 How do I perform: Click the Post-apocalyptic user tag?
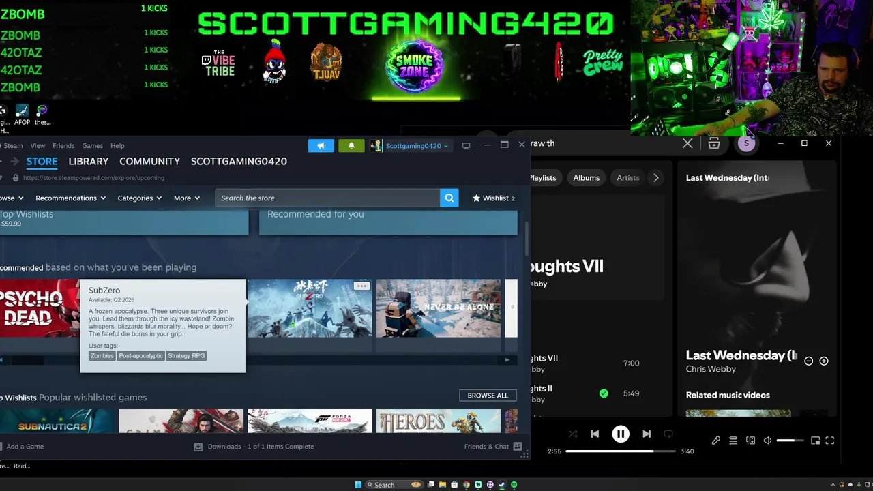point(140,356)
